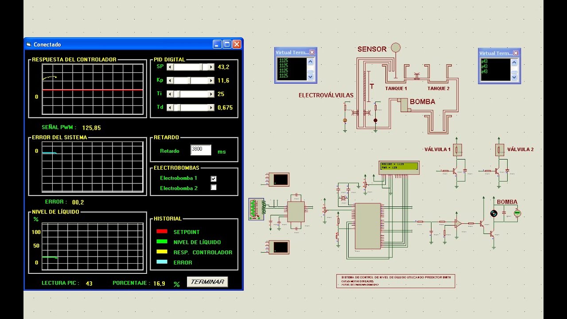Close the left Virtual Terminal window showing 1125
This screenshot has height=319, width=567.
312,52
